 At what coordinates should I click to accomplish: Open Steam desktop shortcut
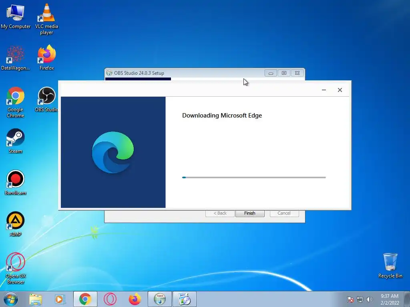(x=16, y=141)
